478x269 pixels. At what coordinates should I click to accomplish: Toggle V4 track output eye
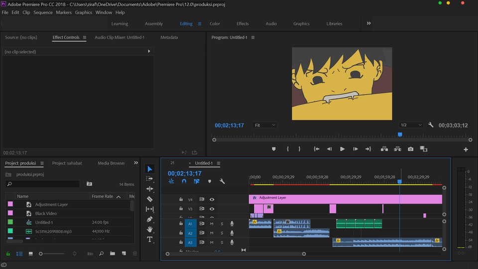click(x=212, y=199)
